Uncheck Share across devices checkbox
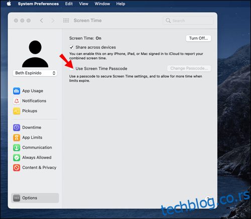251x219 pixels. tap(71, 47)
